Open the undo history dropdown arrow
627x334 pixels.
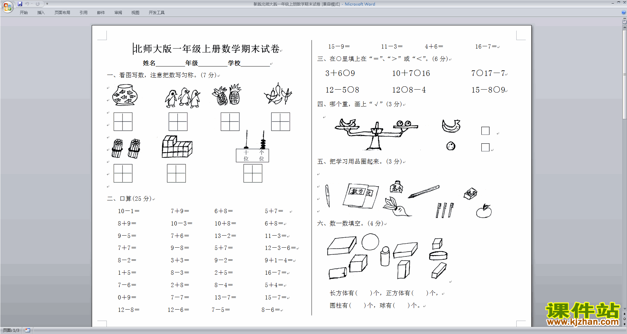[32, 4]
